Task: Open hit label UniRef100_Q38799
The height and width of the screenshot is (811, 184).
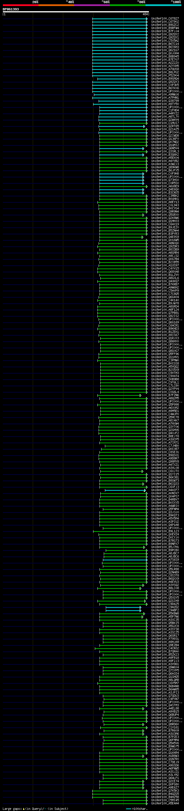Action: [x=165, y=101]
